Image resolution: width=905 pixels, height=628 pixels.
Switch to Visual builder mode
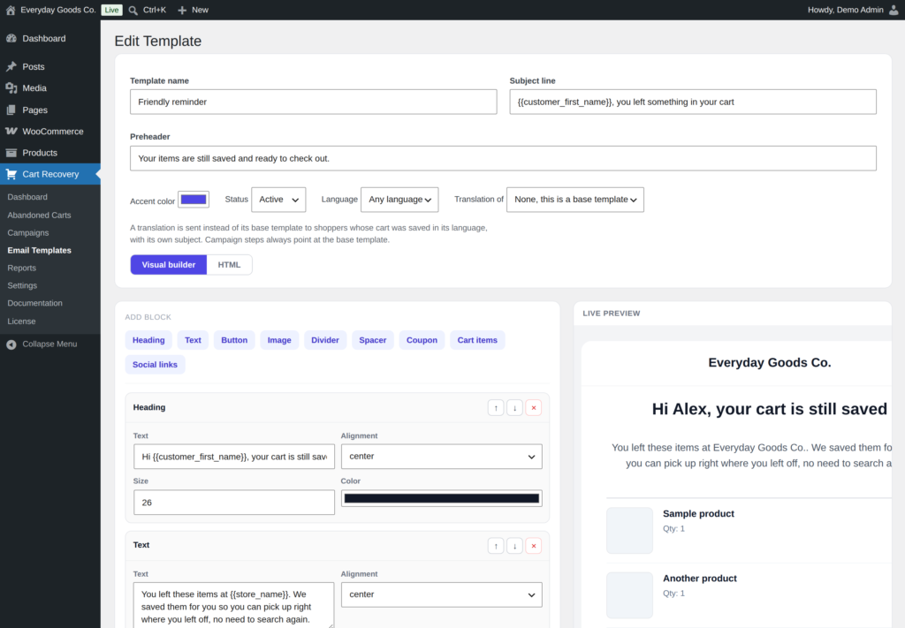click(169, 265)
